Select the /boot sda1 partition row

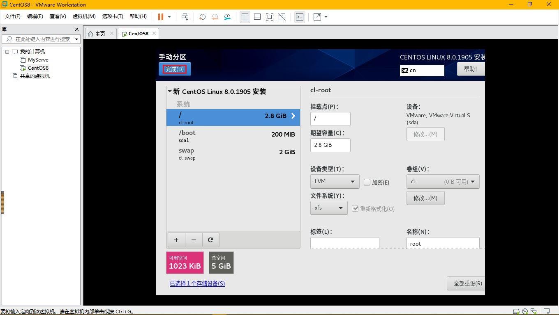coord(233,135)
